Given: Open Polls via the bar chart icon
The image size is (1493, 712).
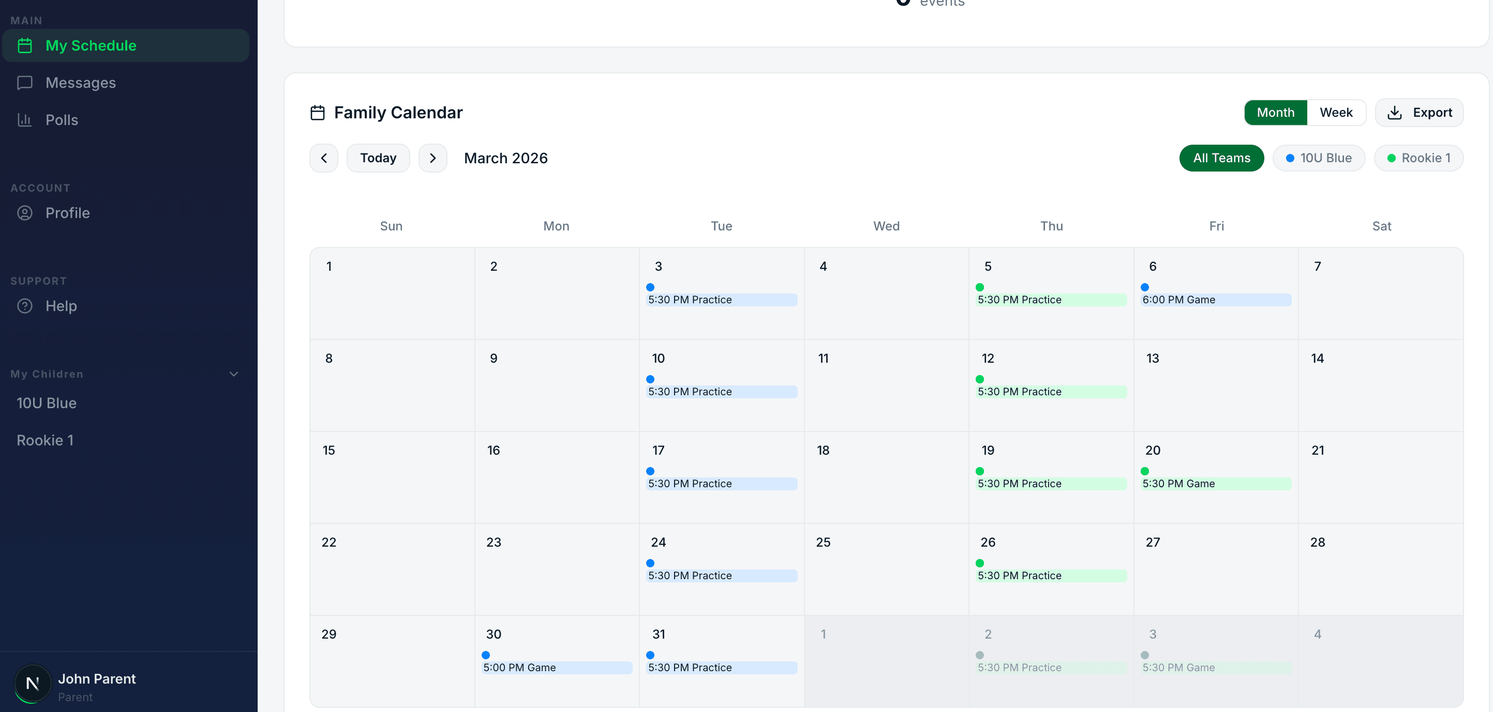Looking at the screenshot, I should point(24,120).
